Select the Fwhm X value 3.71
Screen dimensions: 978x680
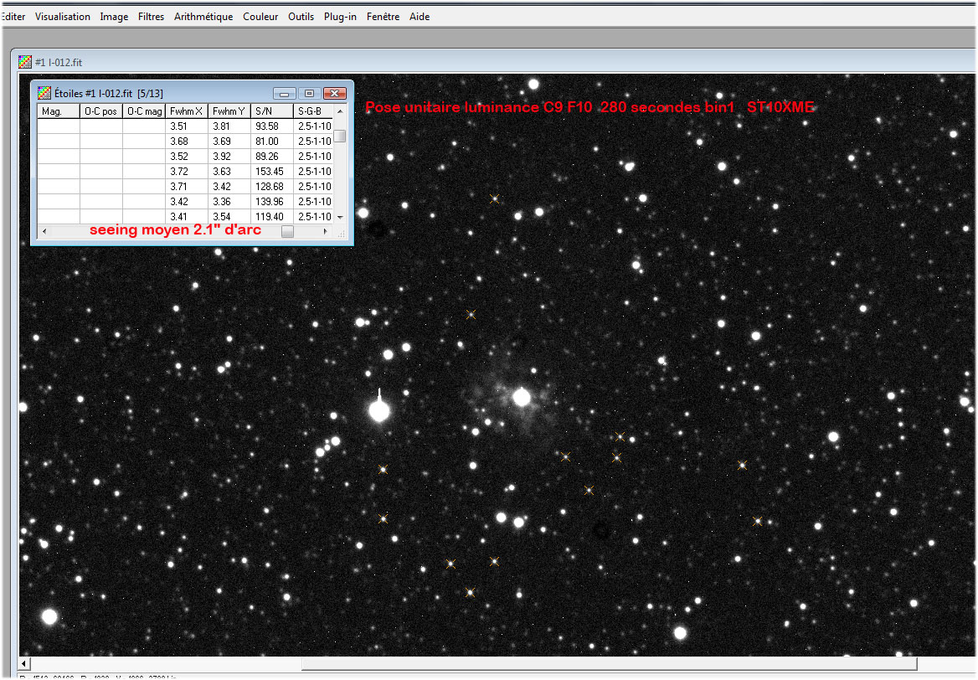[179, 186]
